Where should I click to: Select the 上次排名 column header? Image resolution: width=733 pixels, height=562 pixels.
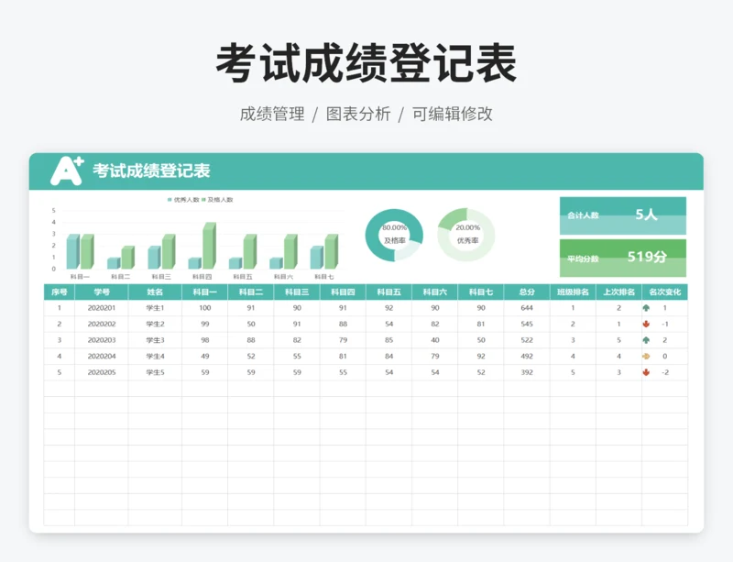[x=619, y=292]
